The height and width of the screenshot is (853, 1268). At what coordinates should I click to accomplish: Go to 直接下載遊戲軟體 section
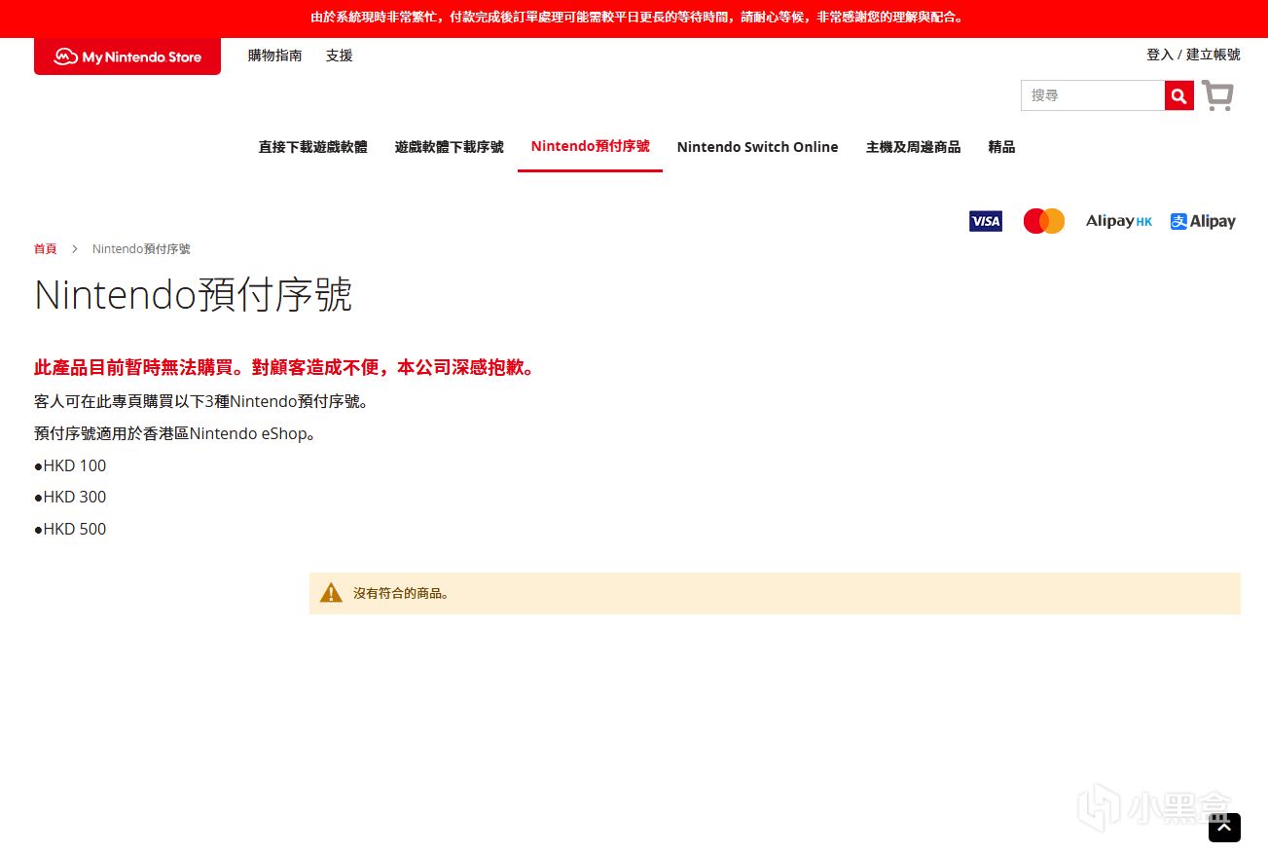[x=313, y=147]
